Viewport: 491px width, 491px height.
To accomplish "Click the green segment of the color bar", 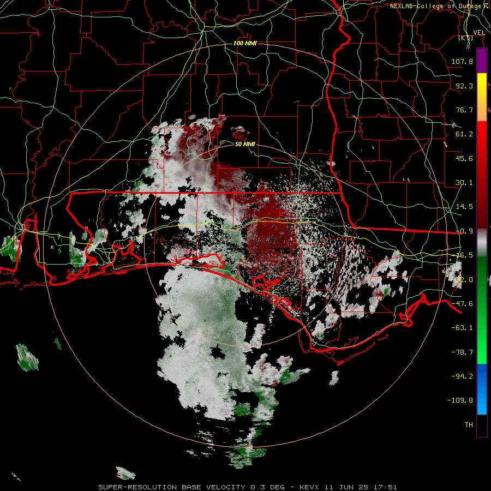I will pos(482,310).
